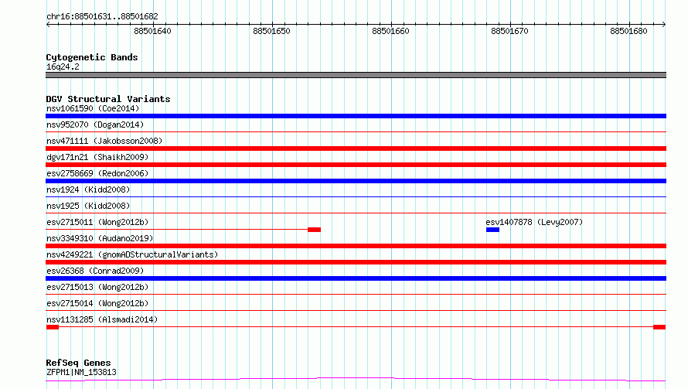Click small blue block under esv1407878
The image size is (688, 389).
click(x=492, y=230)
